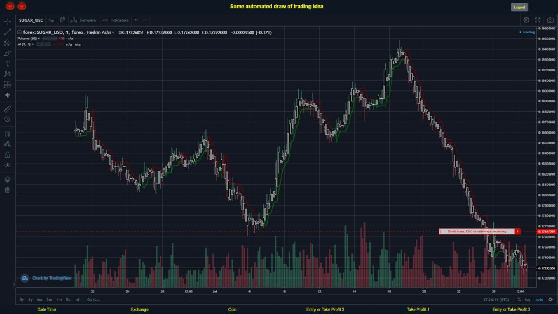
Task: Open the chart patterns tool
Action: tap(8, 74)
